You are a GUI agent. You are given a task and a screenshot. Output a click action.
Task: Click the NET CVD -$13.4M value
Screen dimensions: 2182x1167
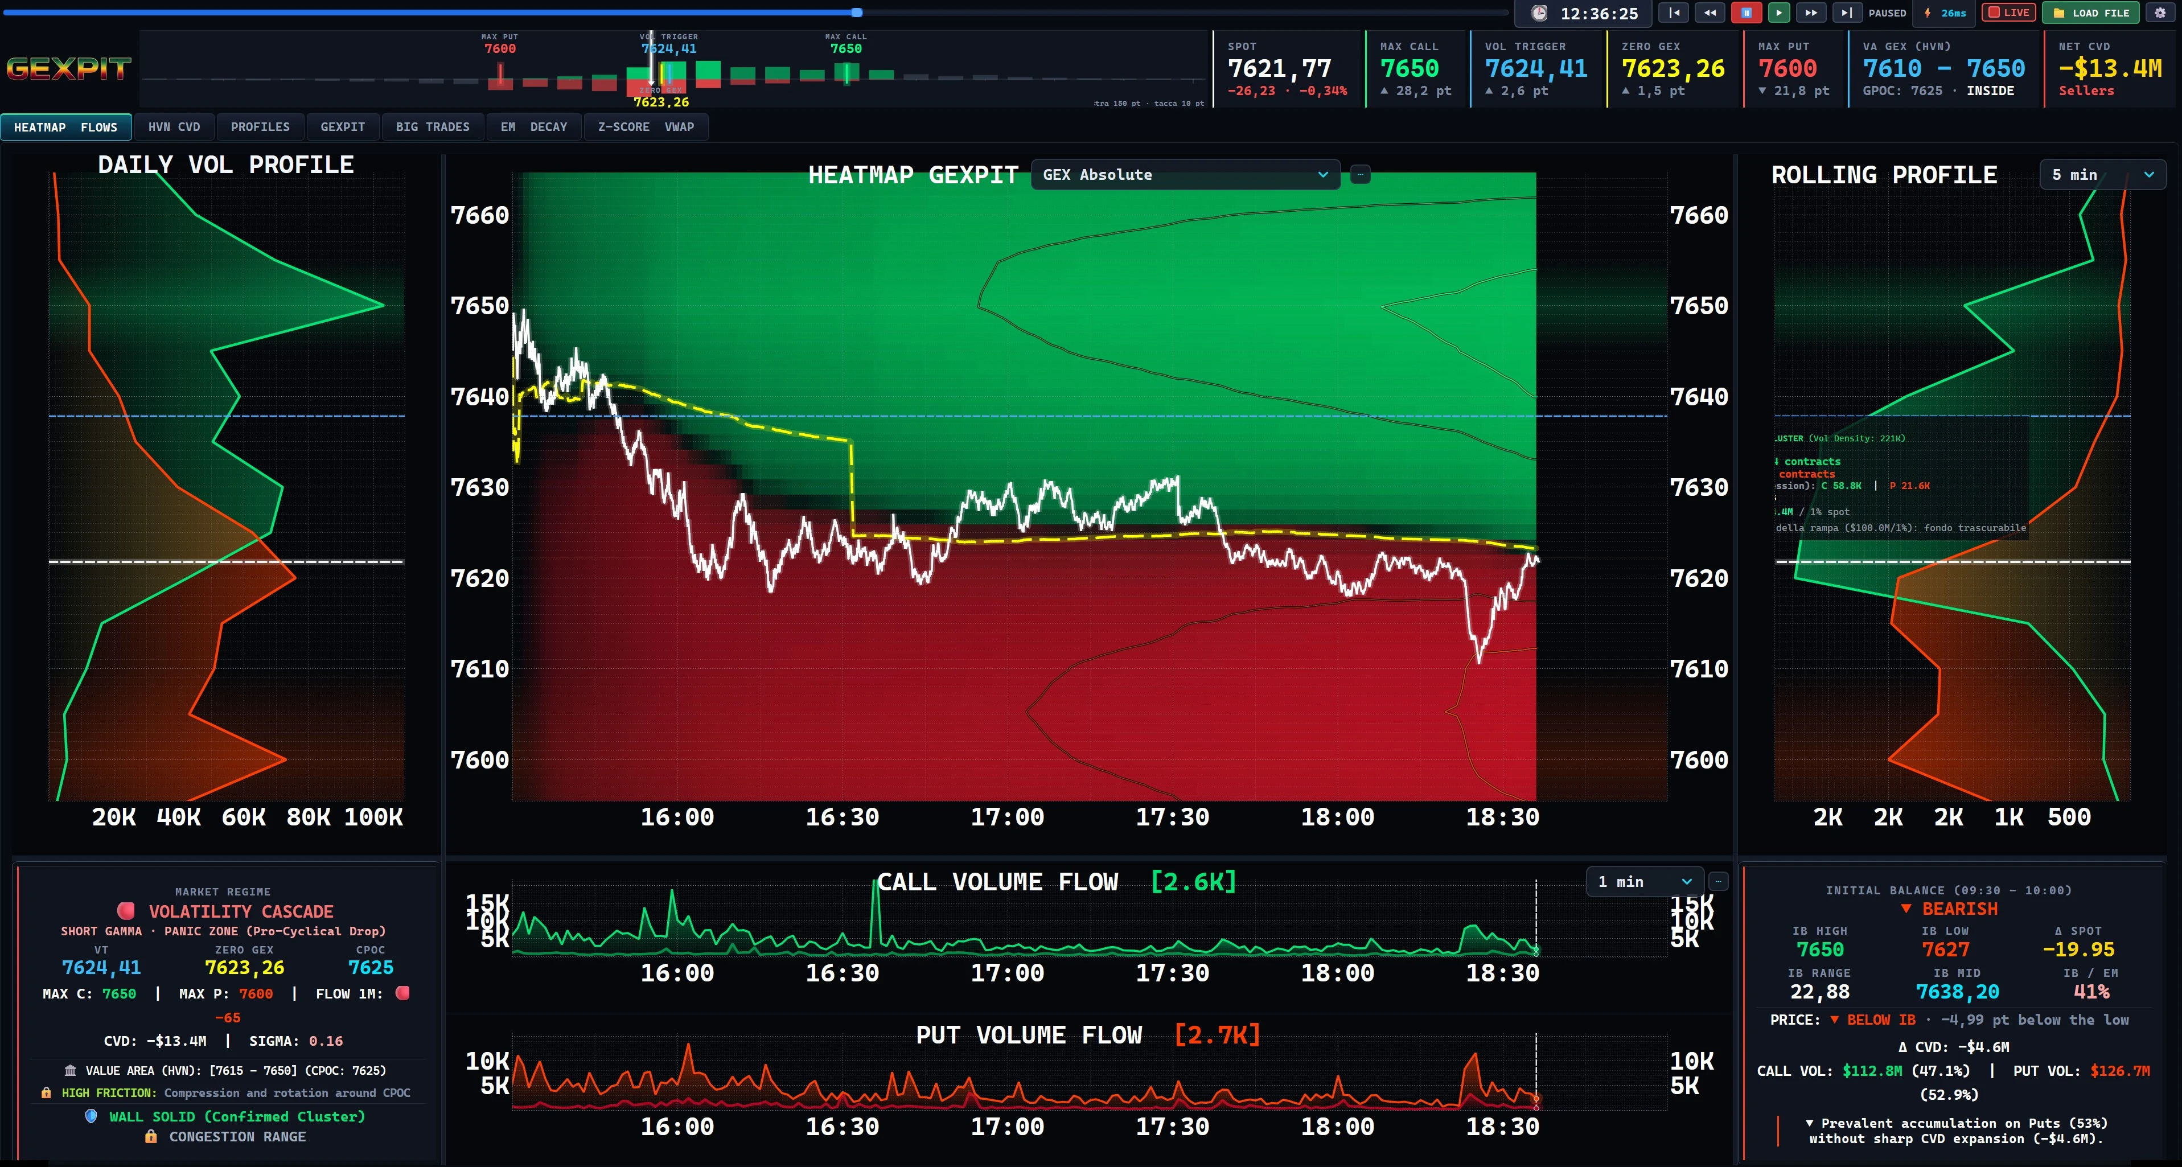[x=2110, y=68]
